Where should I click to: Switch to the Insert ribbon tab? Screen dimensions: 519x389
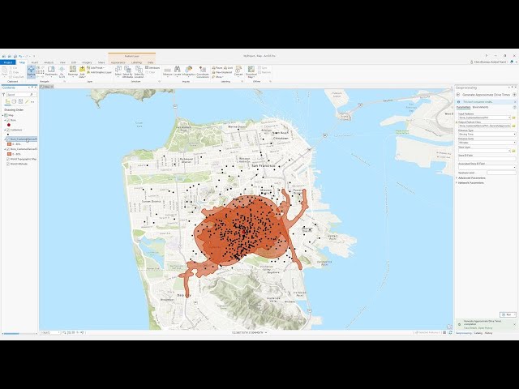[34, 62]
